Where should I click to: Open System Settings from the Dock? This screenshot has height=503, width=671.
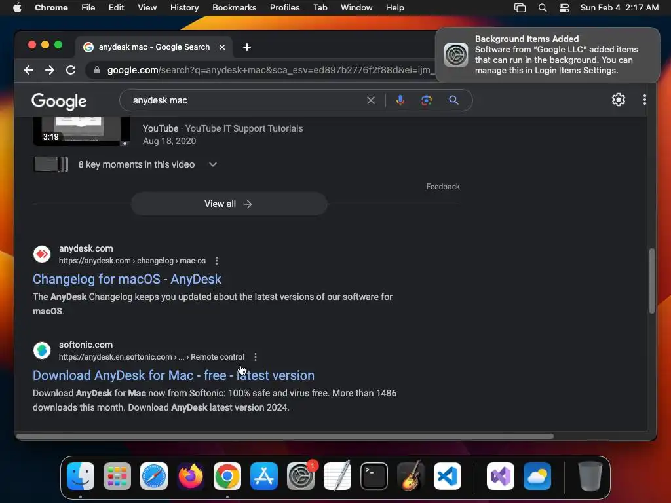pos(301,476)
